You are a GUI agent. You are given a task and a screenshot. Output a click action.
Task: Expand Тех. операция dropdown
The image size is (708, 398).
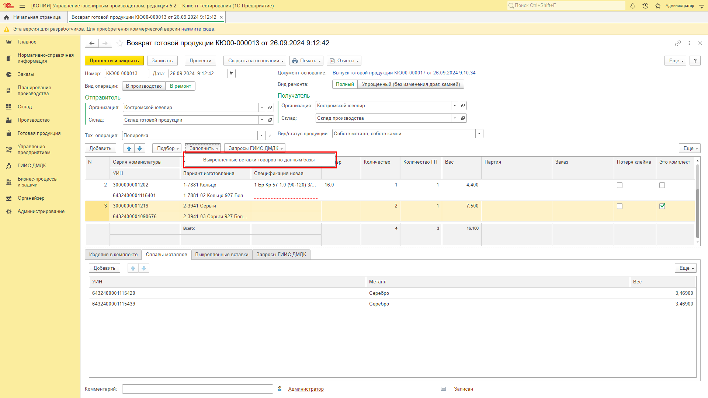[x=261, y=136]
